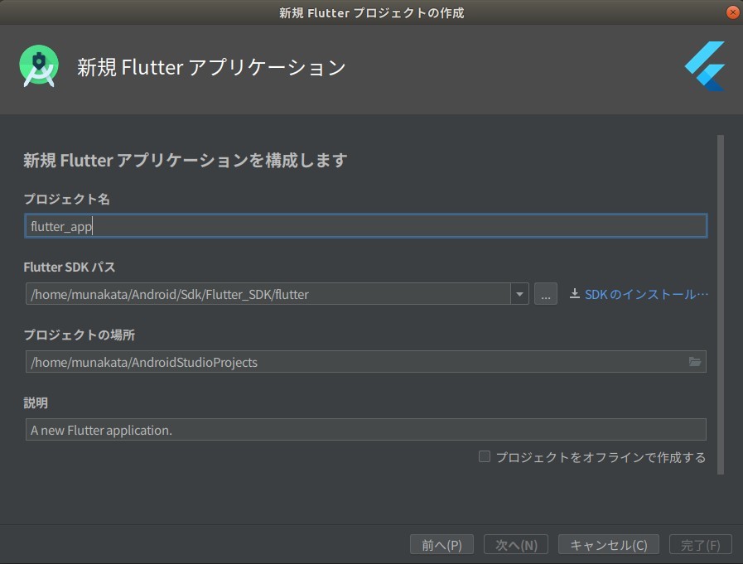Viewport: 743px width, 564px height.
Task: Close the new Flutter project dialog window
Action: click(x=732, y=12)
